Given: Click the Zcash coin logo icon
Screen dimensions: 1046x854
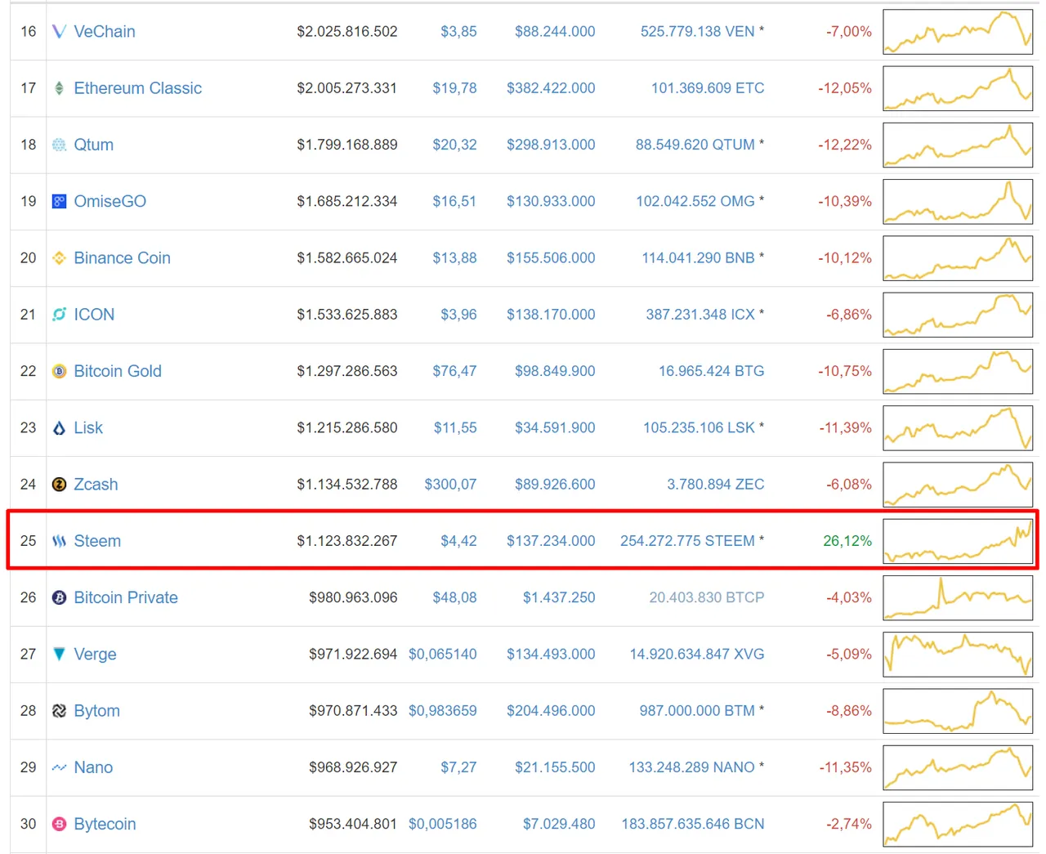Looking at the screenshot, I should (59, 485).
